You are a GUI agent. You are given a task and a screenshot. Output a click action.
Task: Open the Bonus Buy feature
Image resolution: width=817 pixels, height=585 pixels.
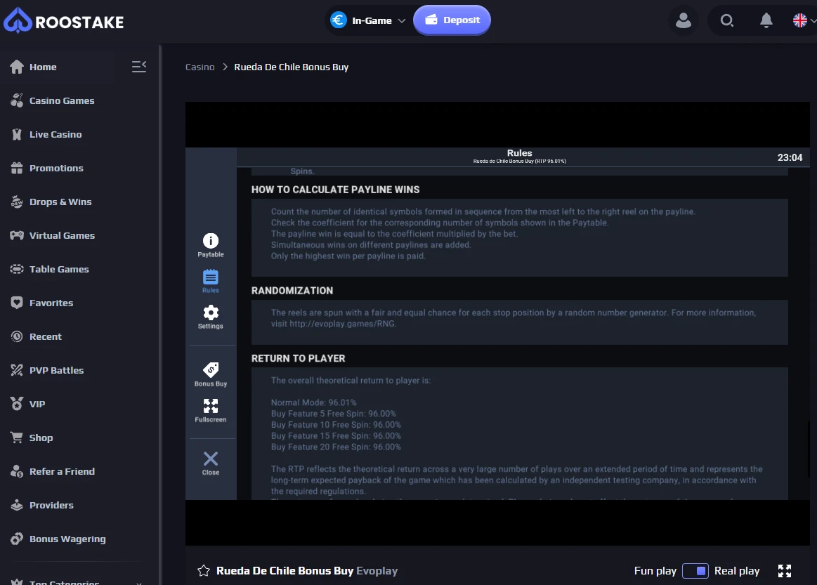coord(211,374)
